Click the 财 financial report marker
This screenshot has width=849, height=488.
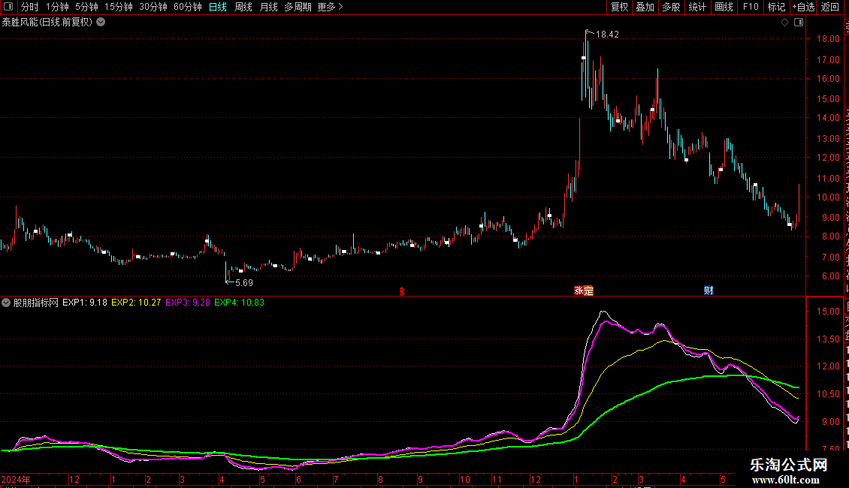(709, 291)
